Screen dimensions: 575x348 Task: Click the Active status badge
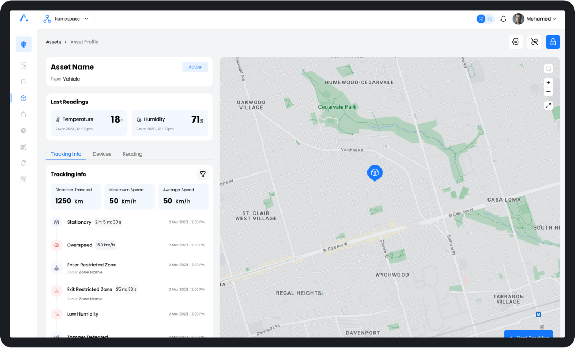point(195,67)
